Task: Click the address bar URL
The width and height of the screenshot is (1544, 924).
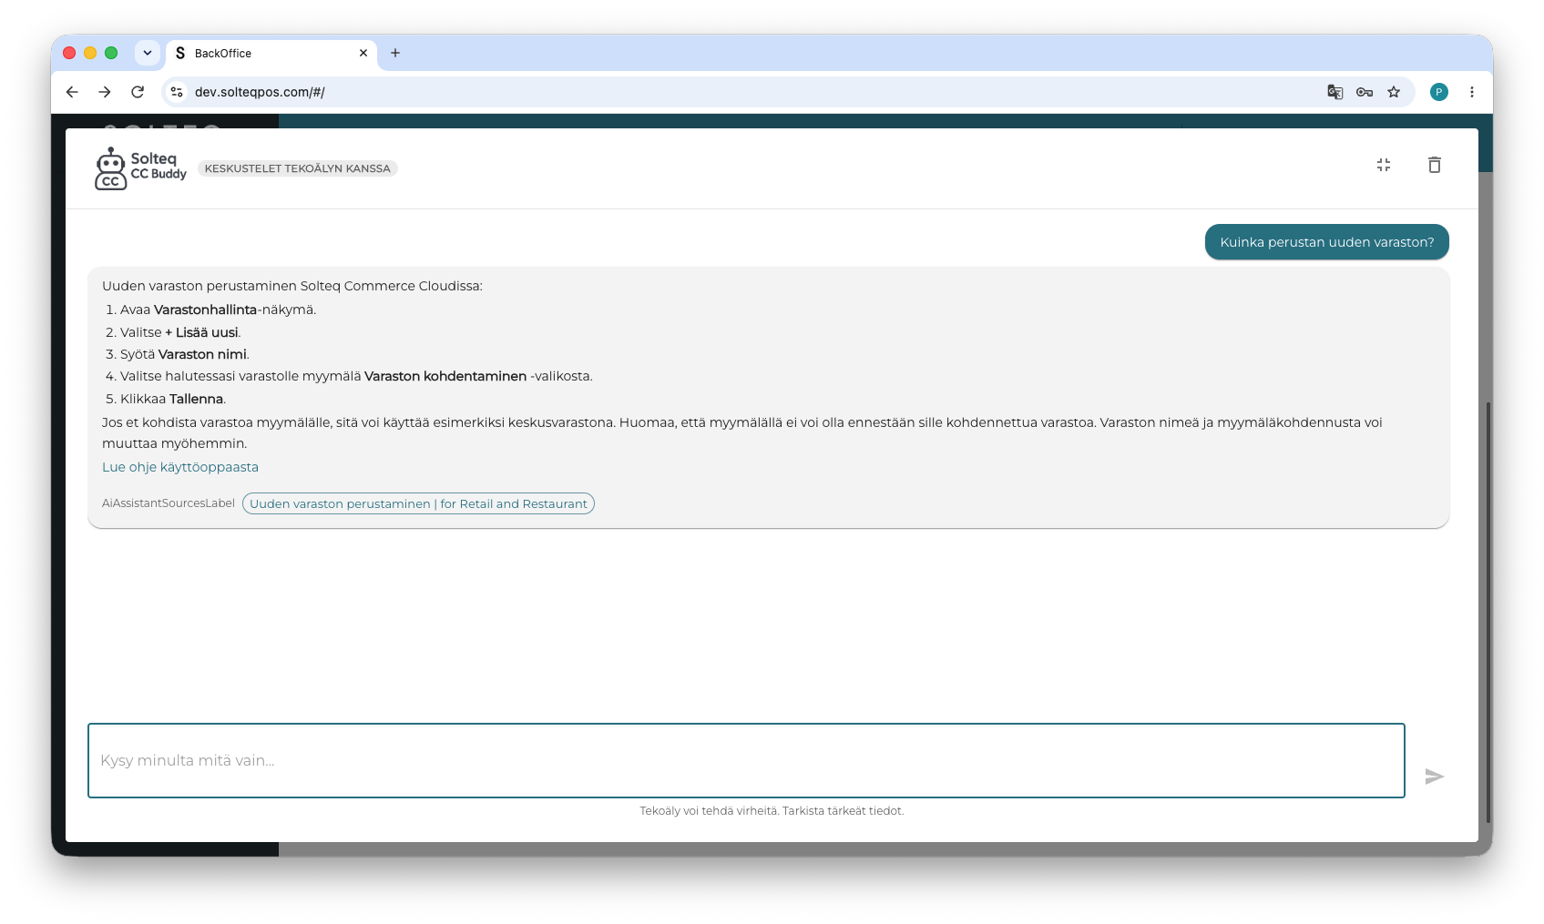Action: [x=260, y=92]
